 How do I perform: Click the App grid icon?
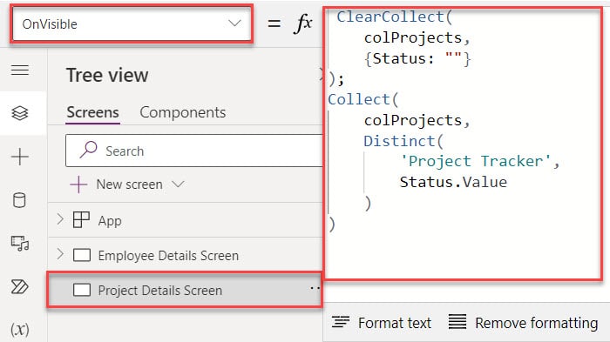tap(81, 220)
